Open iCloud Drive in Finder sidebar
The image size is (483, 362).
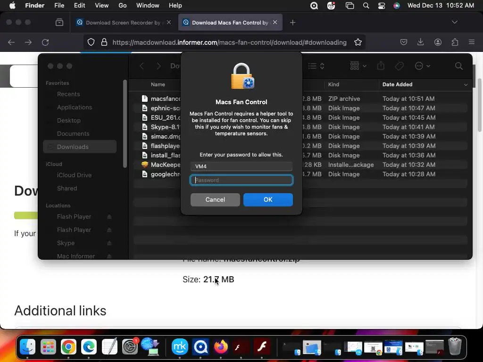tap(74, 175)
